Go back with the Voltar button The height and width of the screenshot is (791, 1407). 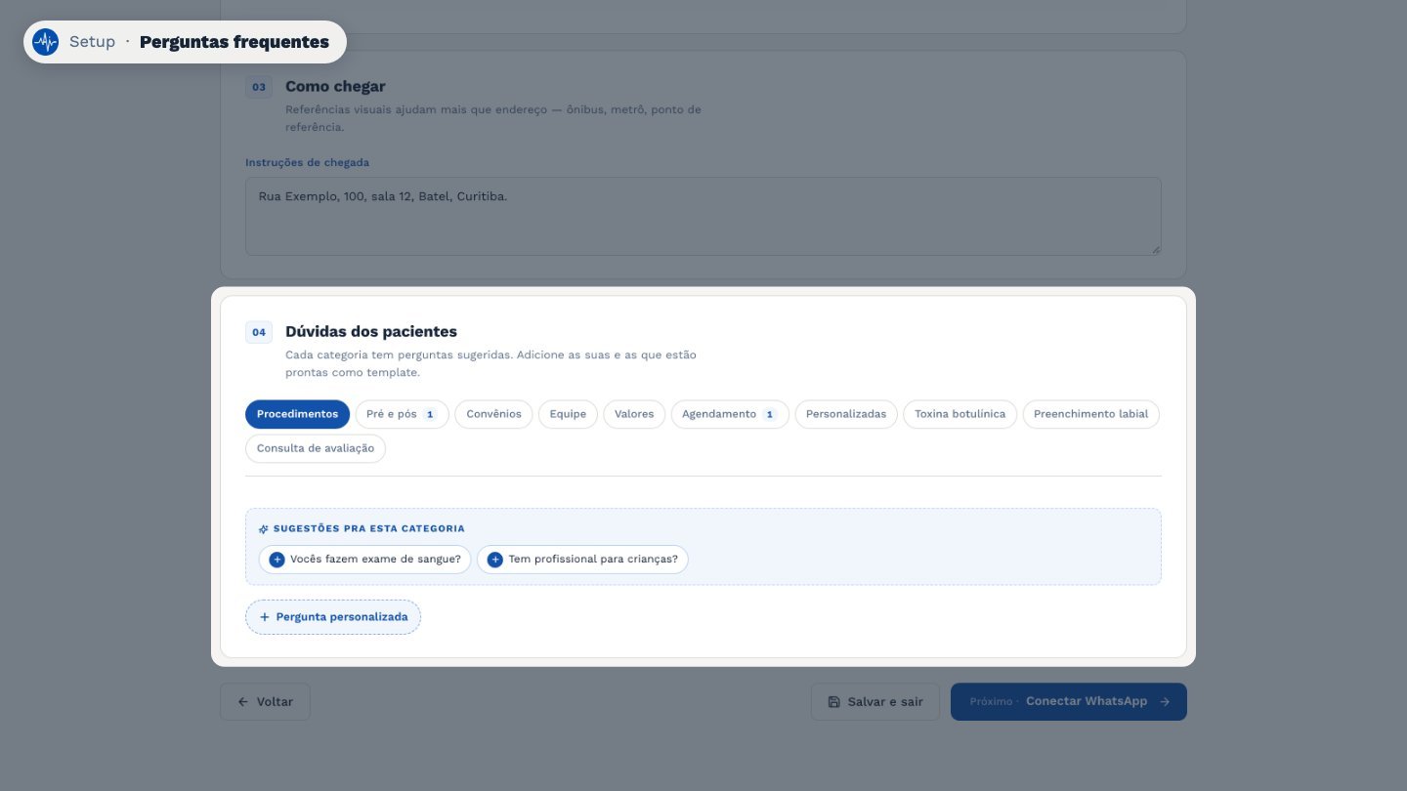coord(265,702)
